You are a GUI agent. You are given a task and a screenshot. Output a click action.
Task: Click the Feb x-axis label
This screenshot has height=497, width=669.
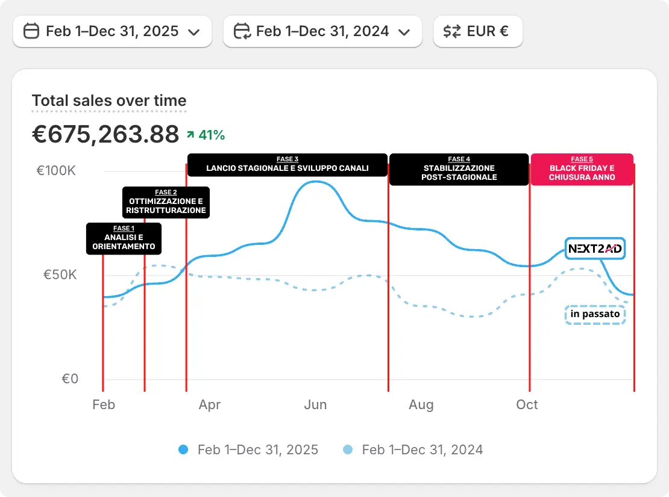click(104, 404)
